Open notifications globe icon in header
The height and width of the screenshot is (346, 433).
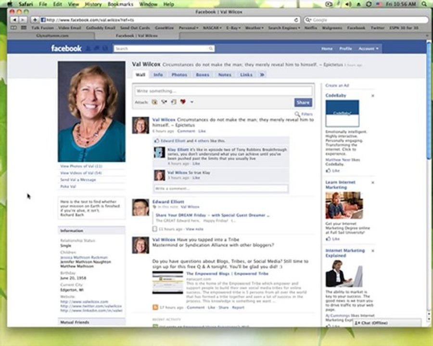pos(105,49)
